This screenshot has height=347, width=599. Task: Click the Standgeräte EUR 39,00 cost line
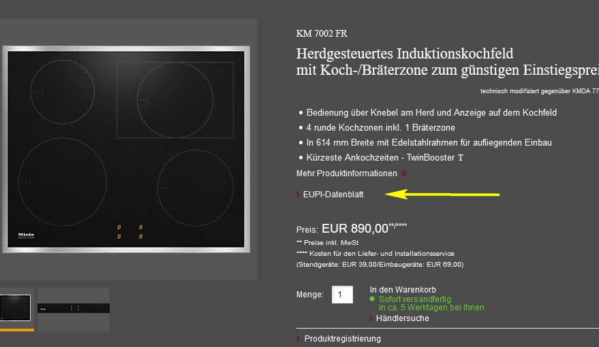tap(380, 265)
